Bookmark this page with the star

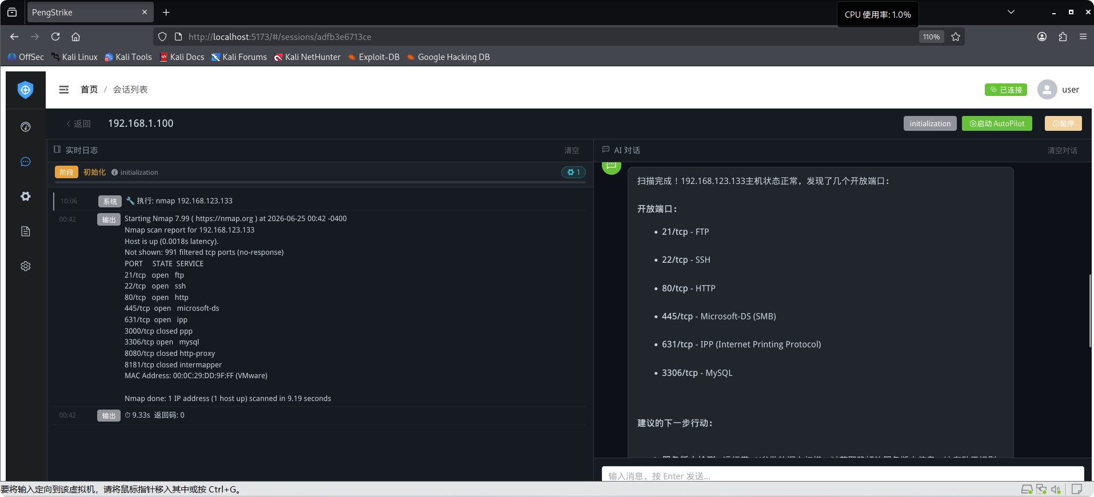click(x=956, y=37)
